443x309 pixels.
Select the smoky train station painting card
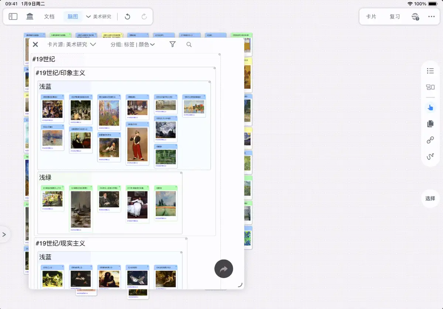tap(166, 129)
